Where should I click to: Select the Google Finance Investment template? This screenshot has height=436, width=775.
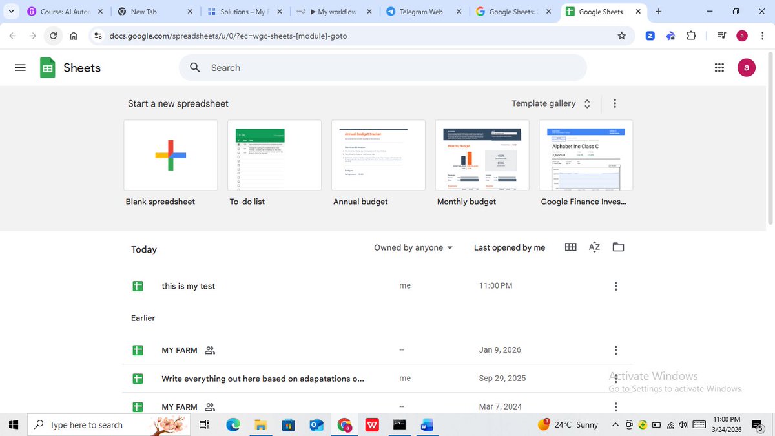[x=586, y=155]
